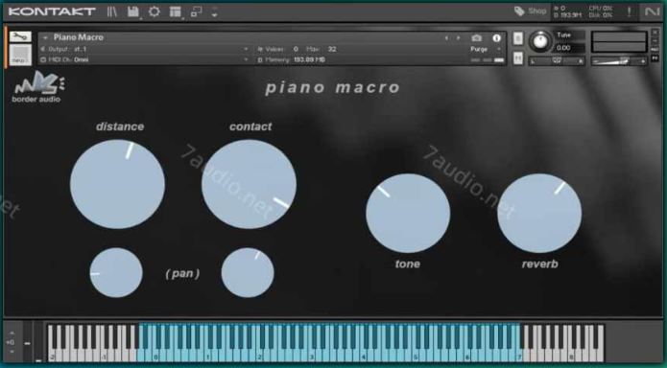This screenshot has height=368, width=667.
Task: Open the workspace layout icon
Action: 176,11
